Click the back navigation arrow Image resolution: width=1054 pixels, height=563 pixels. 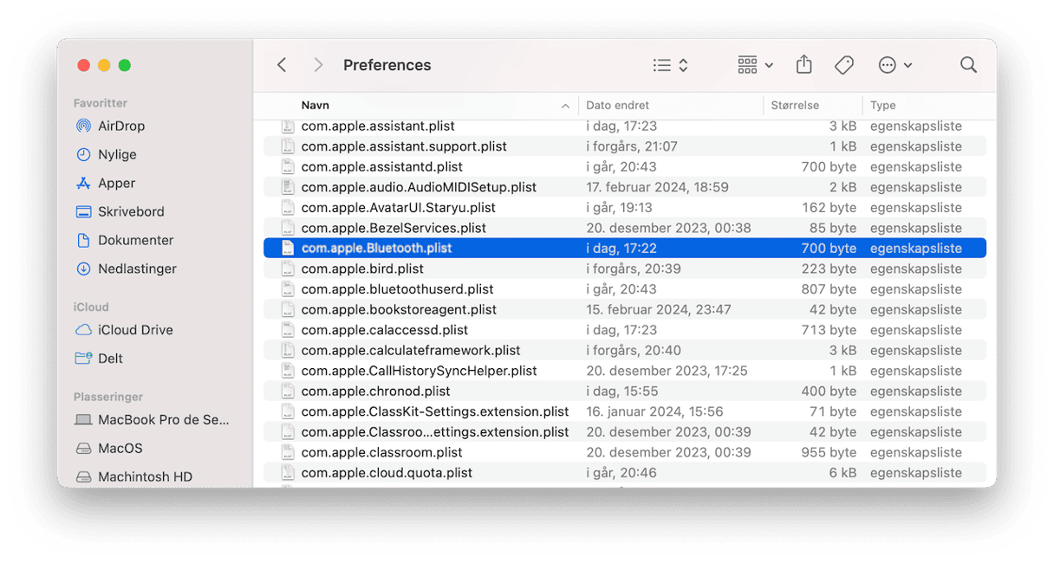click(282, 65)
